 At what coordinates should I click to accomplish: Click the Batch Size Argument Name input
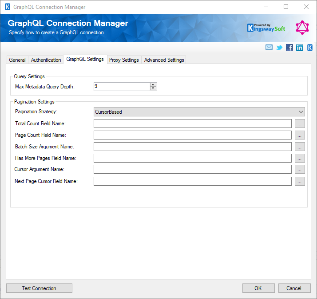click(x=193, y=147)
